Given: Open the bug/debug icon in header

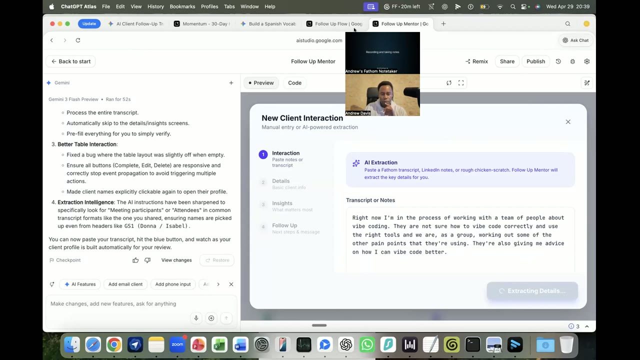Looking at the screenshot, I should coord(572,61).
